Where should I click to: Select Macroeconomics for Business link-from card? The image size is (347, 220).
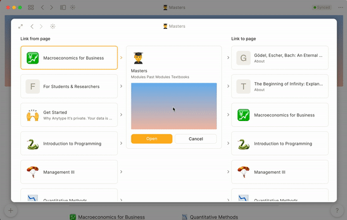[x=69, y=58]
